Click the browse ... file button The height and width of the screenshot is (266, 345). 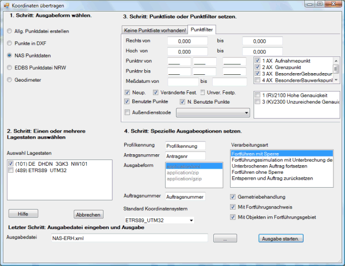tap(225, 238)
